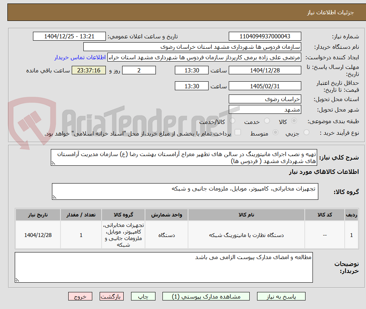This screenshot has height=309, width=366.
Task: Click the استان محل تحویل field خراسان رضوی
Action: point(265,99)
